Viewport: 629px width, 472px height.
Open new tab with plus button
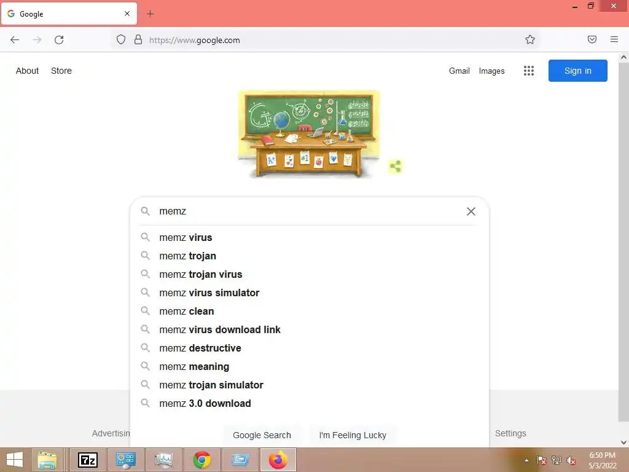coord(150,14)
